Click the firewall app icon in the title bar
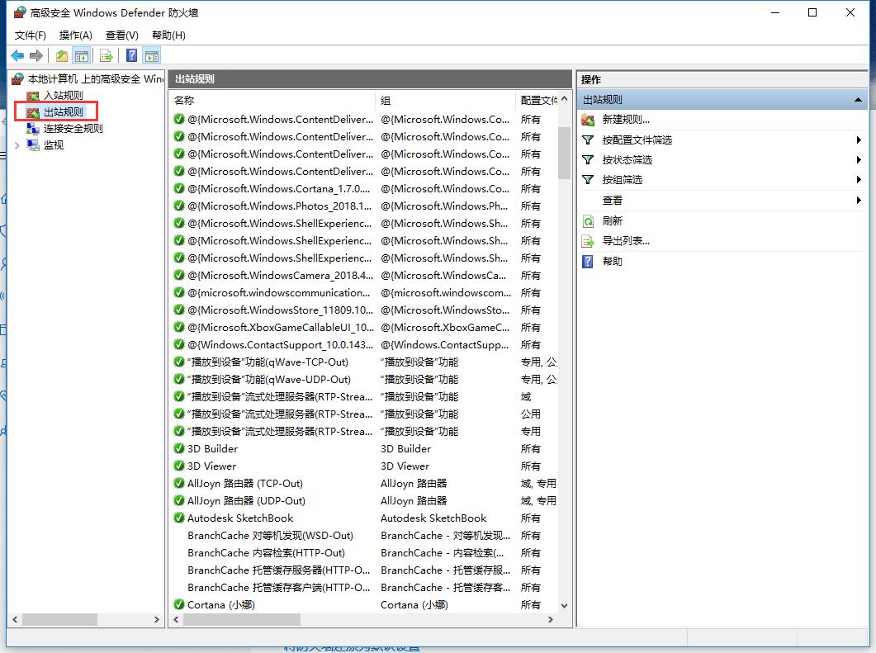The height and width of the screenshot is (653, 876). point(20,12)
